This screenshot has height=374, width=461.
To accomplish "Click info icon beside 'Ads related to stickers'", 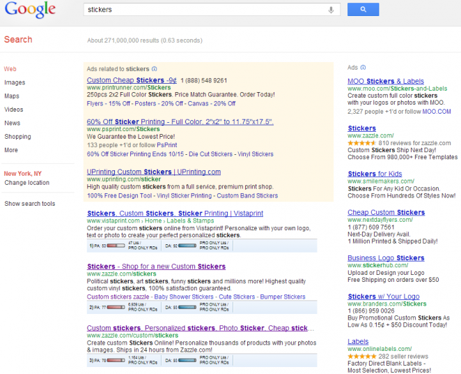I will click(155, 69).
